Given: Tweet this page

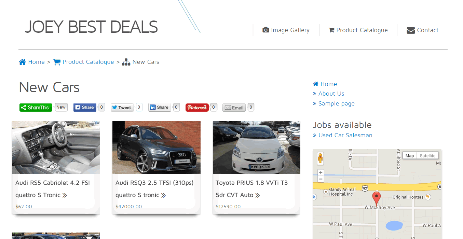Looking at the screenshot, I should point(122,108).
